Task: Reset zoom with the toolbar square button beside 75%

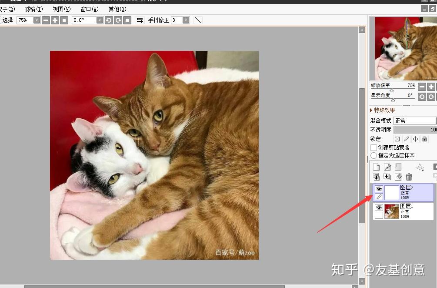Action: pos(64,20)
